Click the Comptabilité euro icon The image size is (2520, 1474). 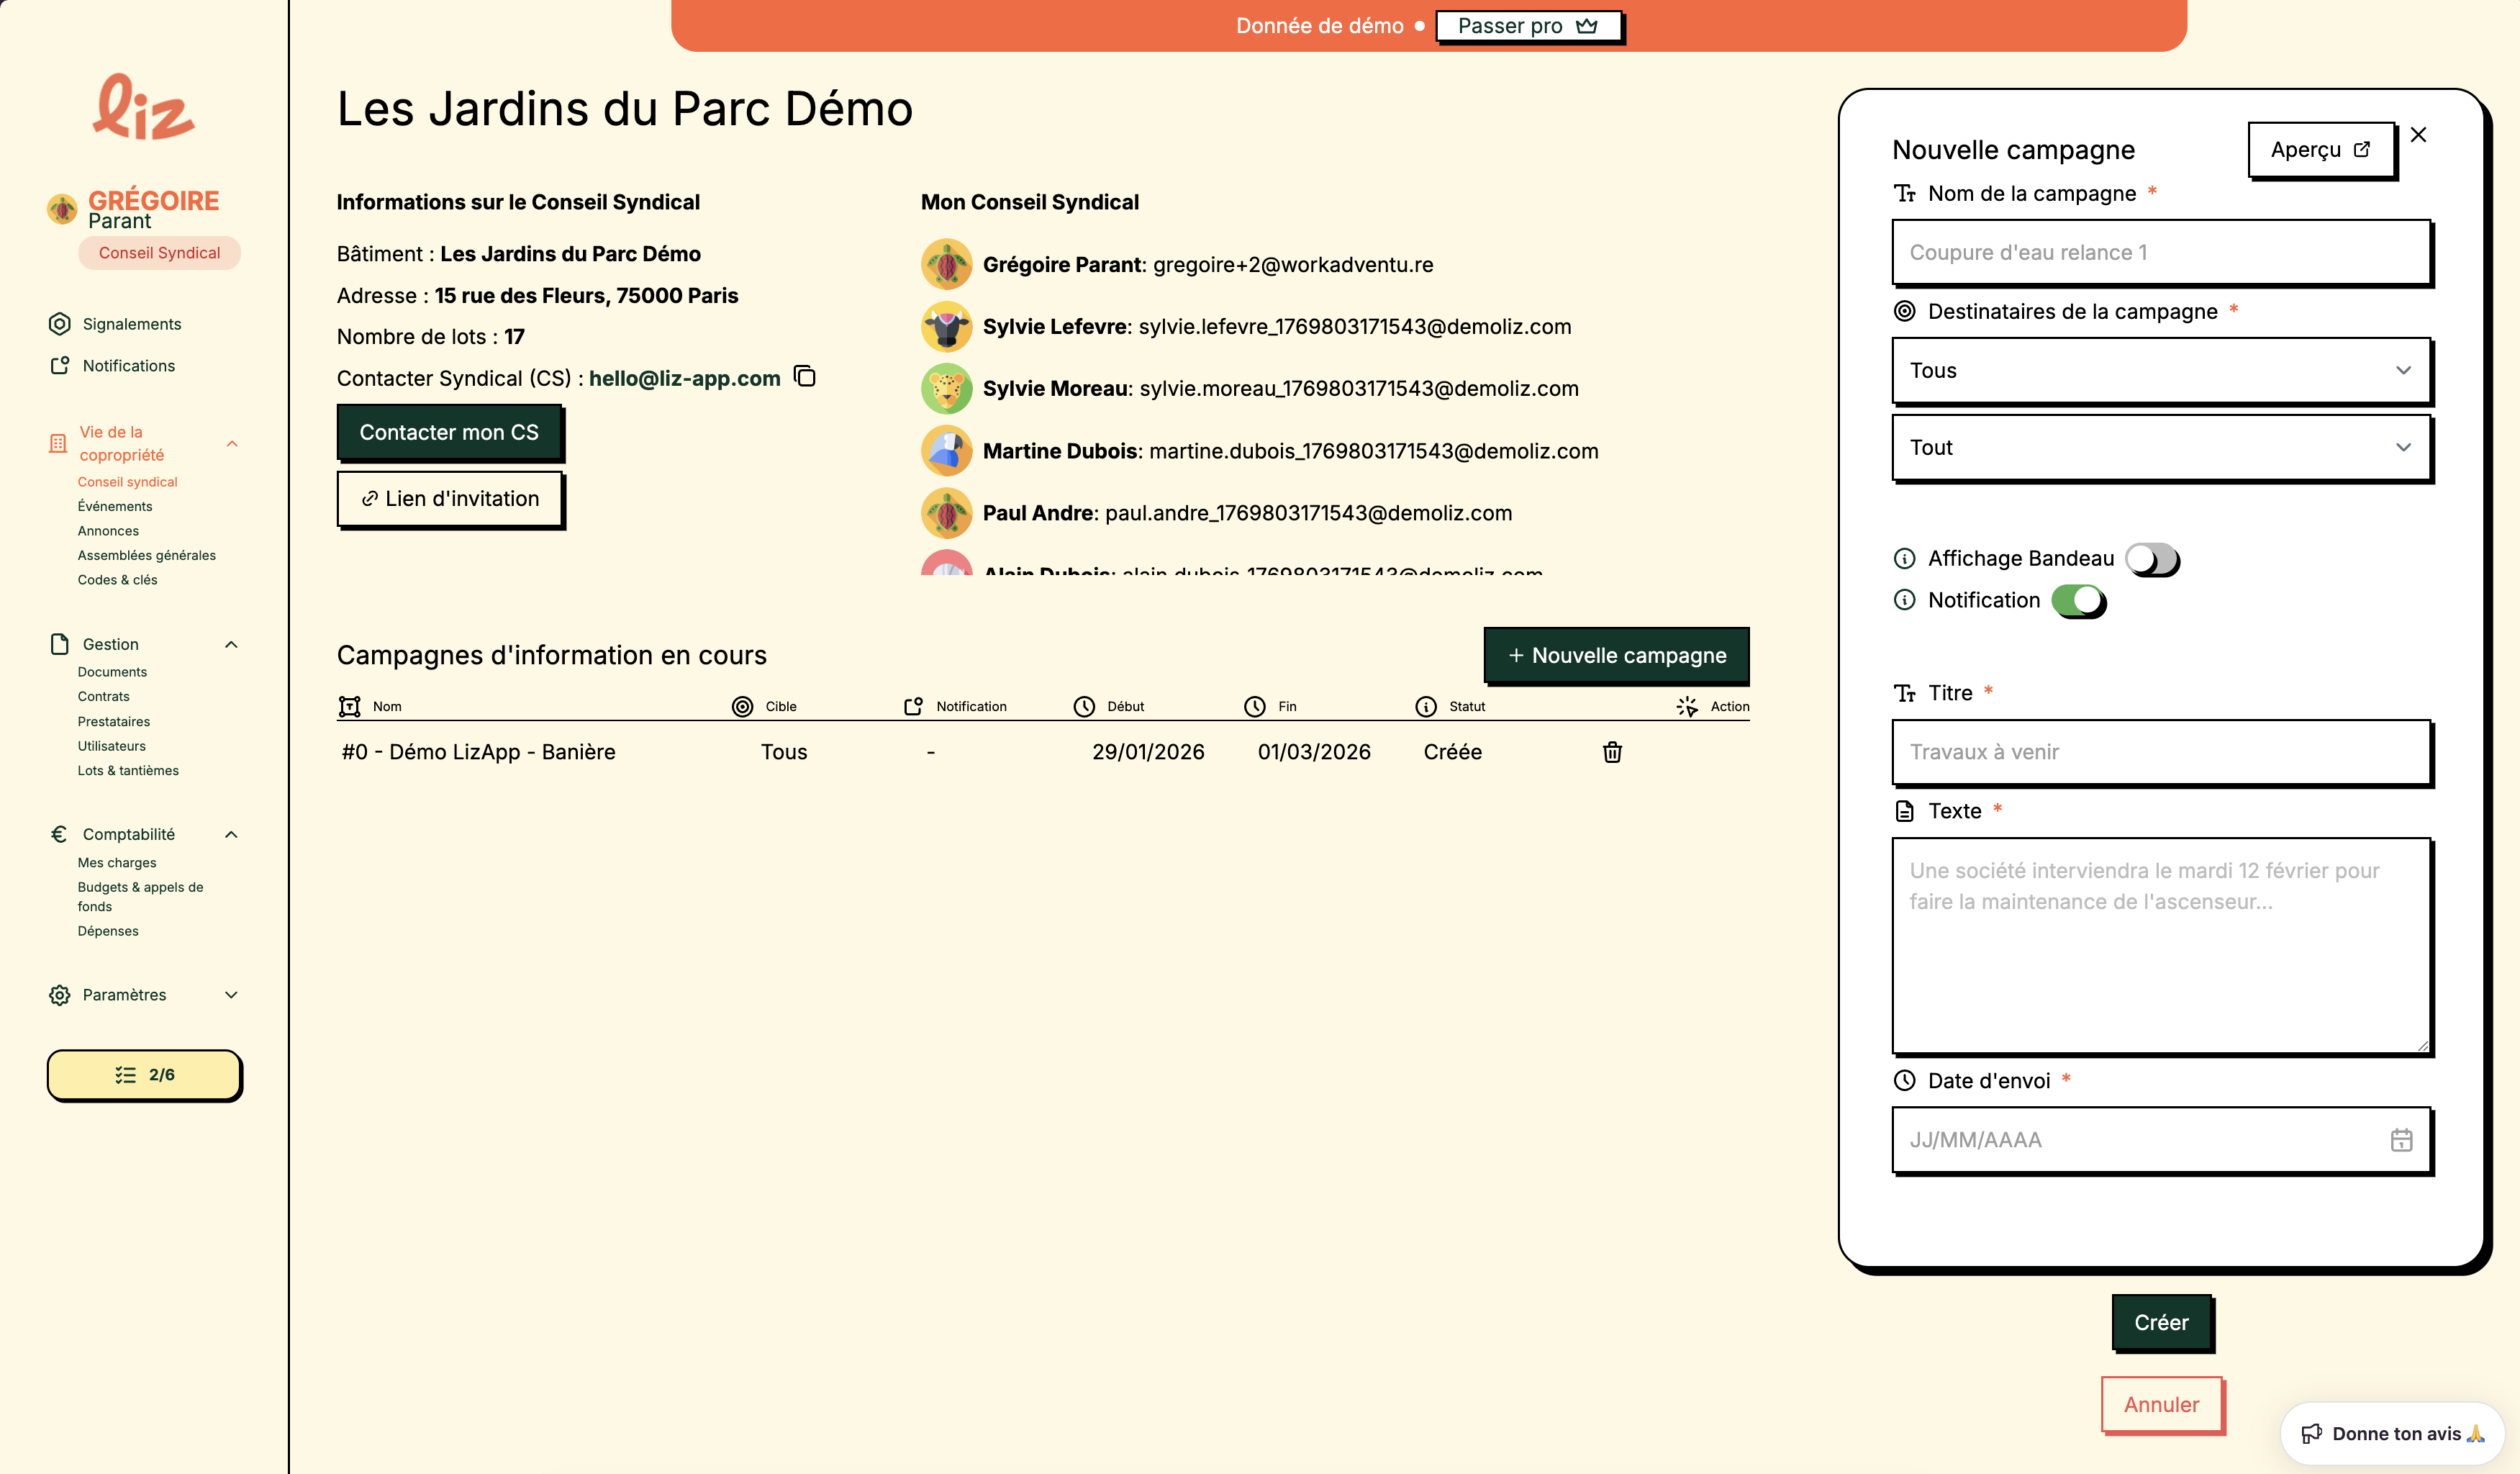[60, 834]
